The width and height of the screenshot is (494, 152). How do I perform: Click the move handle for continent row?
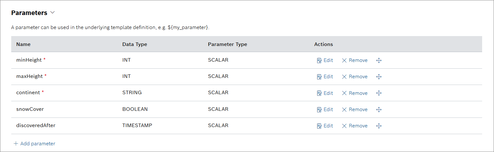(x=379, y=93)
